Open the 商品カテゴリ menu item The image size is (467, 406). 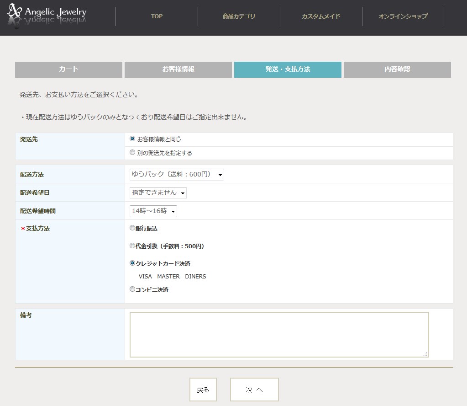pyautogui.click(x=239, y=16)
